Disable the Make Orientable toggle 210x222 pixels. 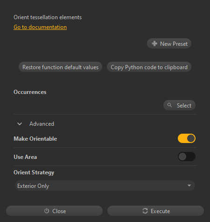click(x=187, y=138)
